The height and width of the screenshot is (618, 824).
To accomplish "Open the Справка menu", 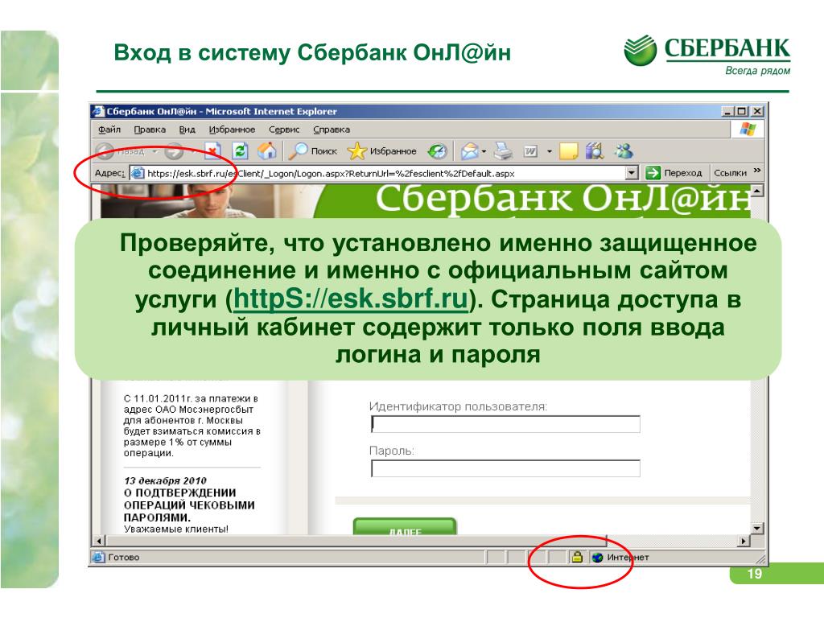I will tap(331, 130).
